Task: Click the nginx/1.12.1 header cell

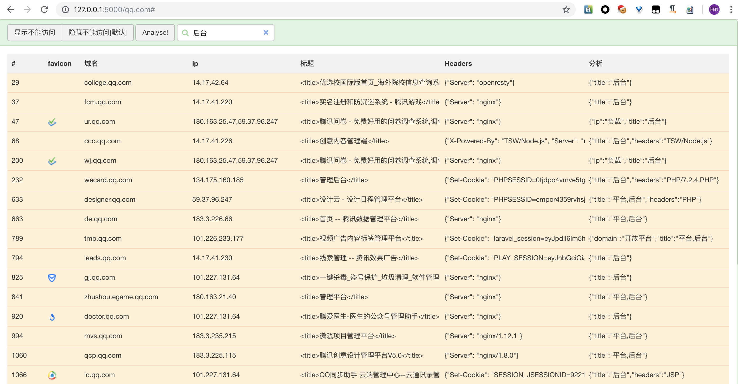Action: [x=483, y=336]
